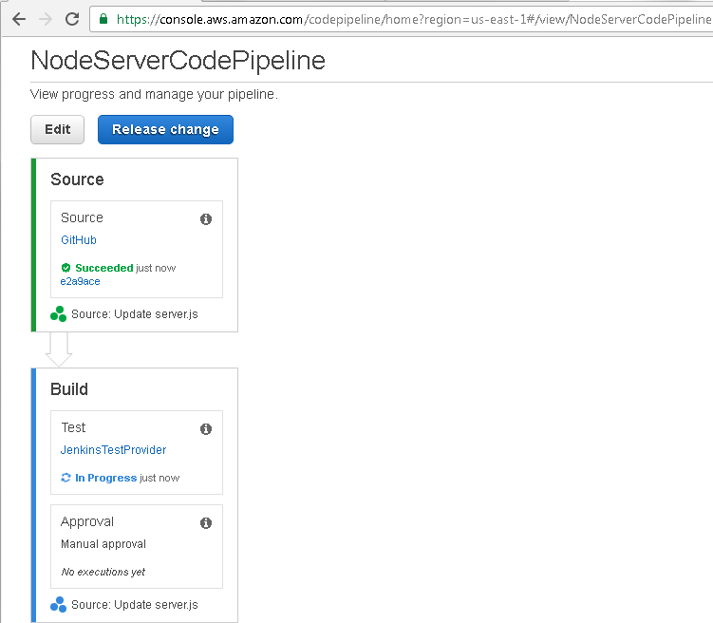Click 'View progress and manage your pipeline' text
Viewport: 713px width, 623px height.
(154, 94)
